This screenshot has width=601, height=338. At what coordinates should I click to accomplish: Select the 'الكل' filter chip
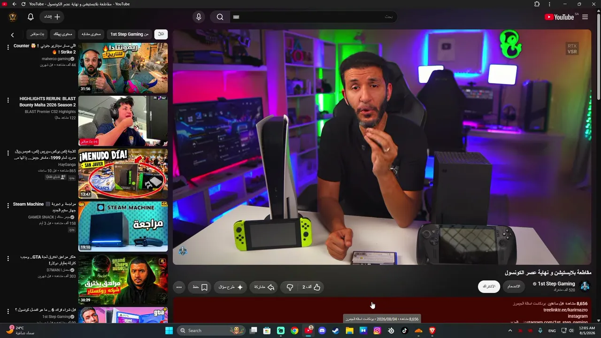(x=161, y=34)
